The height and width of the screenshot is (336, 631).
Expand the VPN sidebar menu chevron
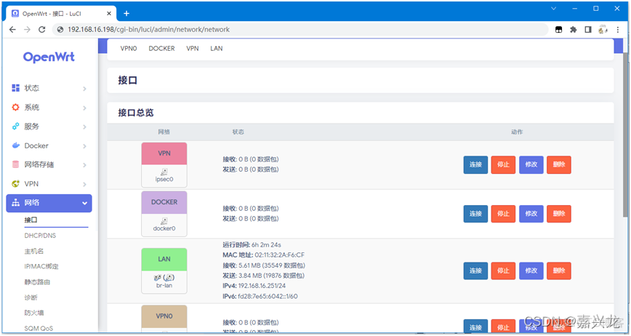(84, 184)
